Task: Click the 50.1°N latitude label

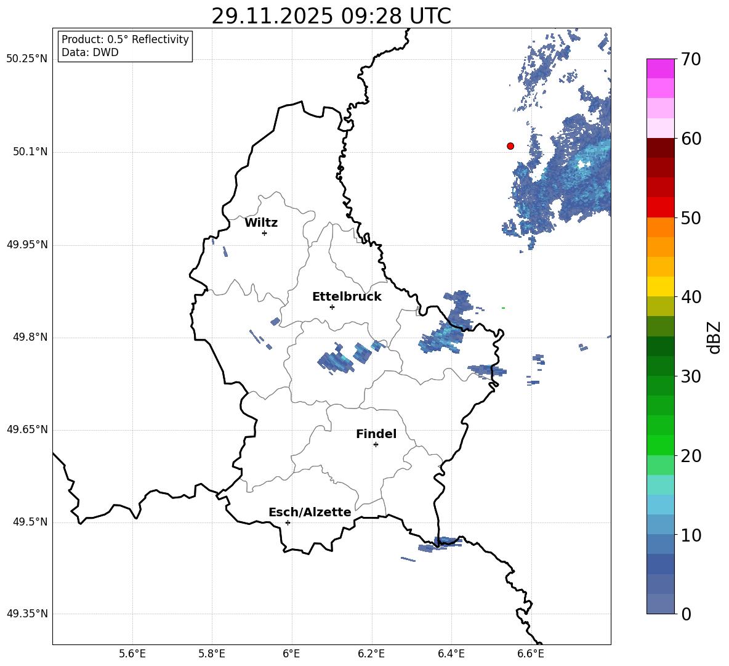Action: [x=30, y=152]
